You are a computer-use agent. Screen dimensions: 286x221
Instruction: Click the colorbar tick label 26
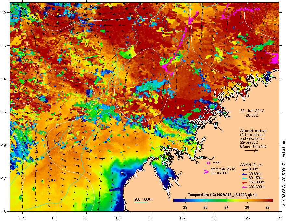(x=205, y=207)
